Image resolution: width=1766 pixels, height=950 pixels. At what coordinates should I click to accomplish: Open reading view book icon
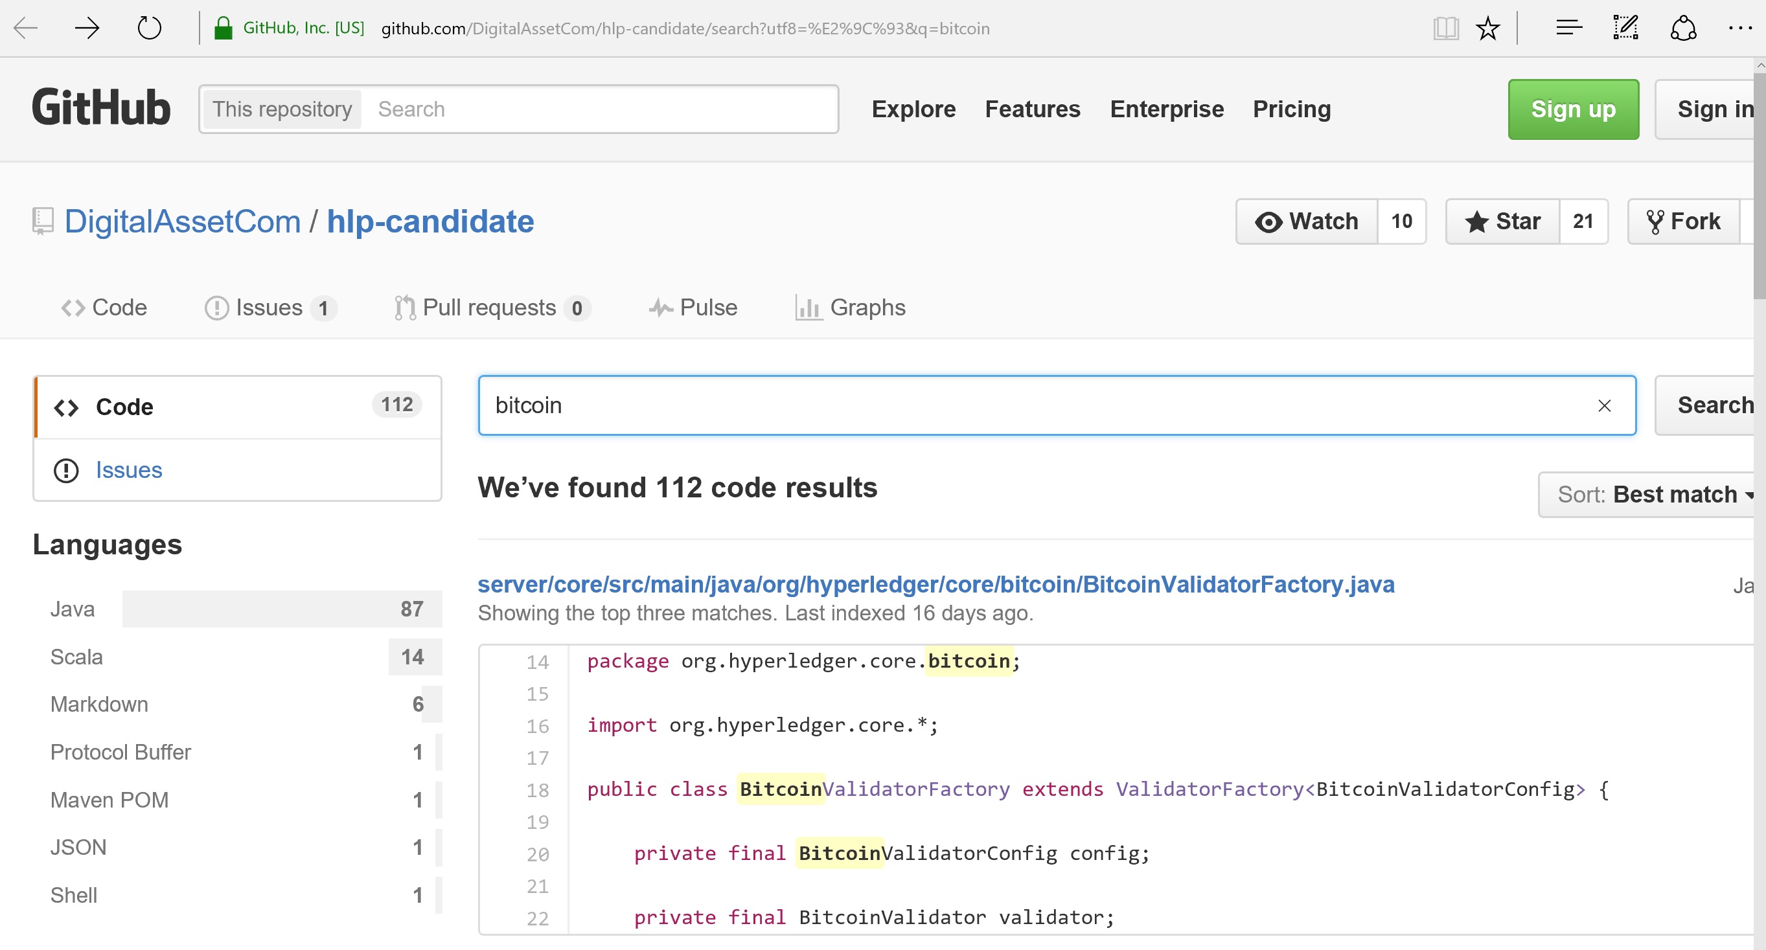coord(1445,28)
